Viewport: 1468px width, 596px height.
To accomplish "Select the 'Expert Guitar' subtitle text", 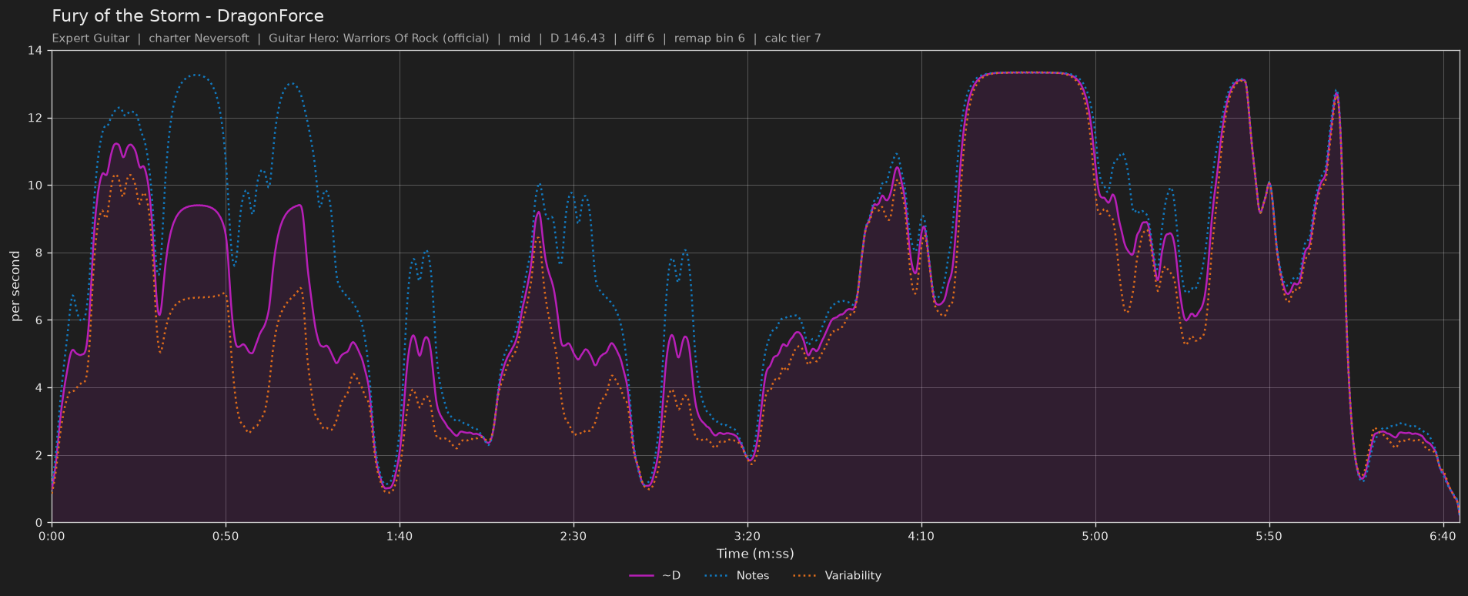I will 91,39.
